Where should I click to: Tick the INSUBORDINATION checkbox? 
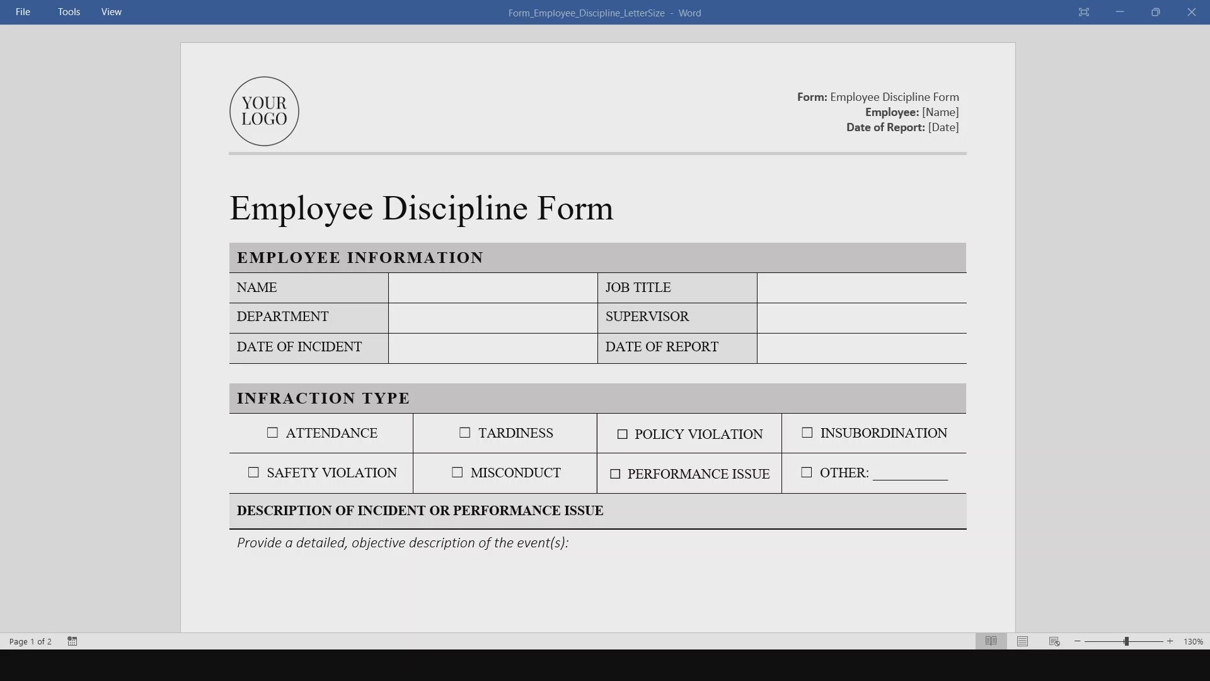[x=807, y=433]
